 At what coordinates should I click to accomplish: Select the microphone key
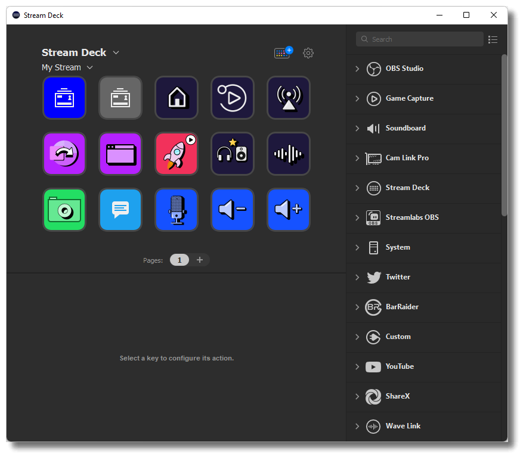pyautogui.click(x=177, y=210)
